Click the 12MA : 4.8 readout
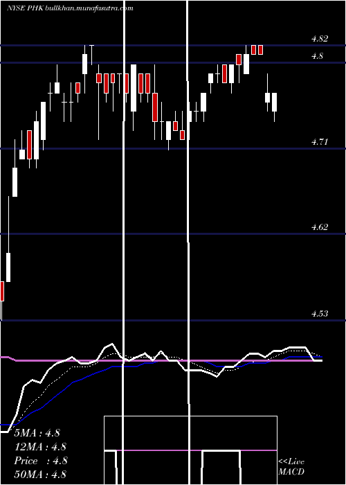This screenshot has height=485, width=346. point(40,447)
